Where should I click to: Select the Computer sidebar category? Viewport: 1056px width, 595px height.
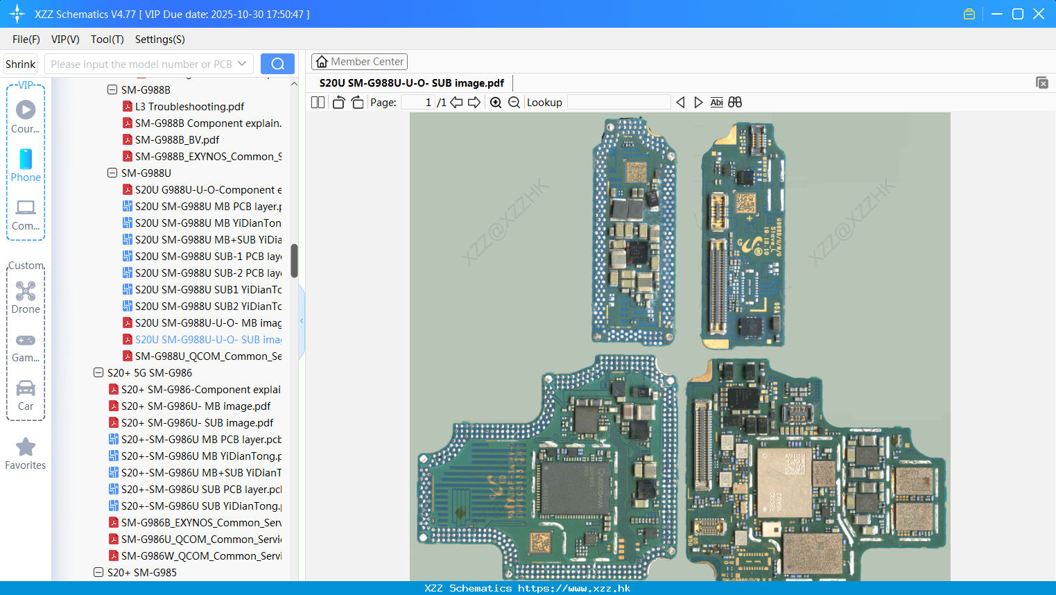coord(26,214)
